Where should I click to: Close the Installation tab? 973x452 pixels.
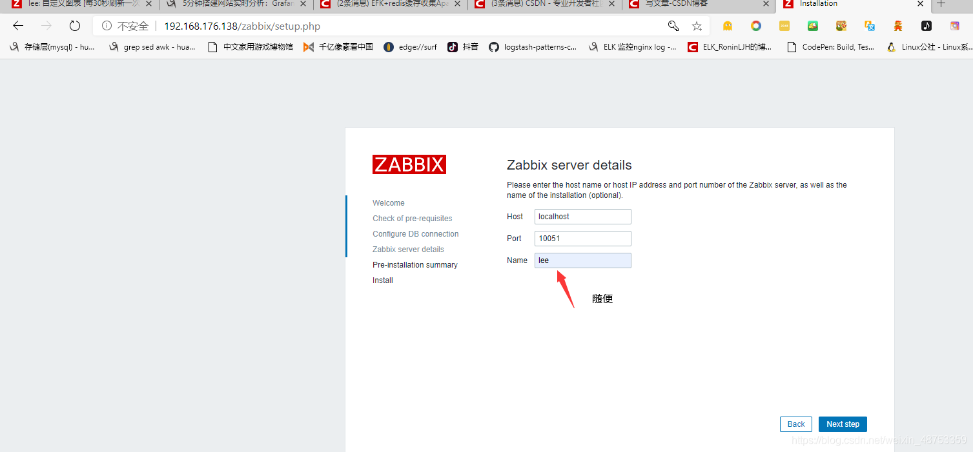click(920, 4)
